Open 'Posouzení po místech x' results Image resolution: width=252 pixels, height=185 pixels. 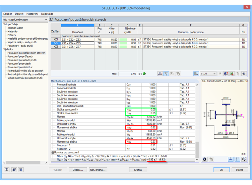click(20, 67)
